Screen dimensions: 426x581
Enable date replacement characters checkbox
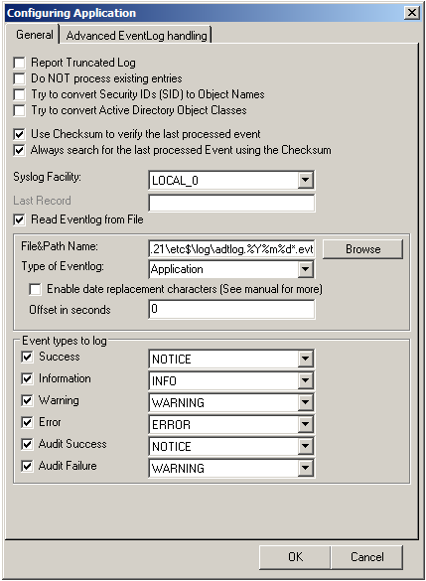pos(35,289)
